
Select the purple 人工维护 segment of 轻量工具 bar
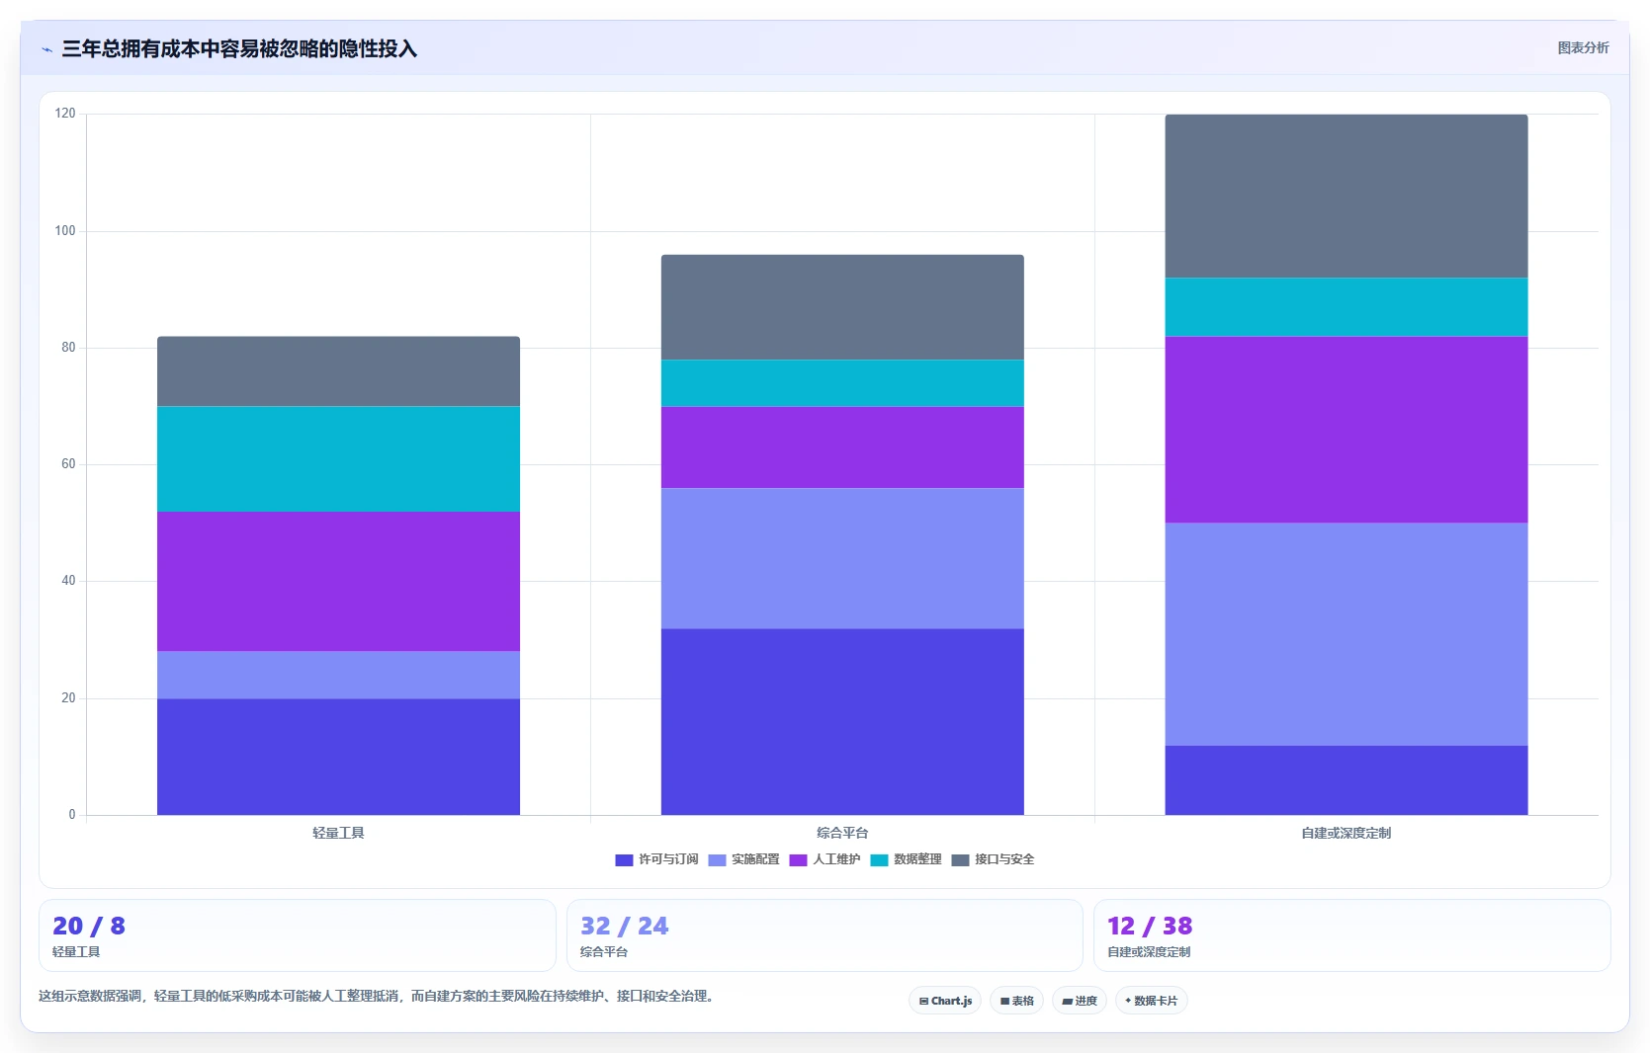tap(338, 581)
